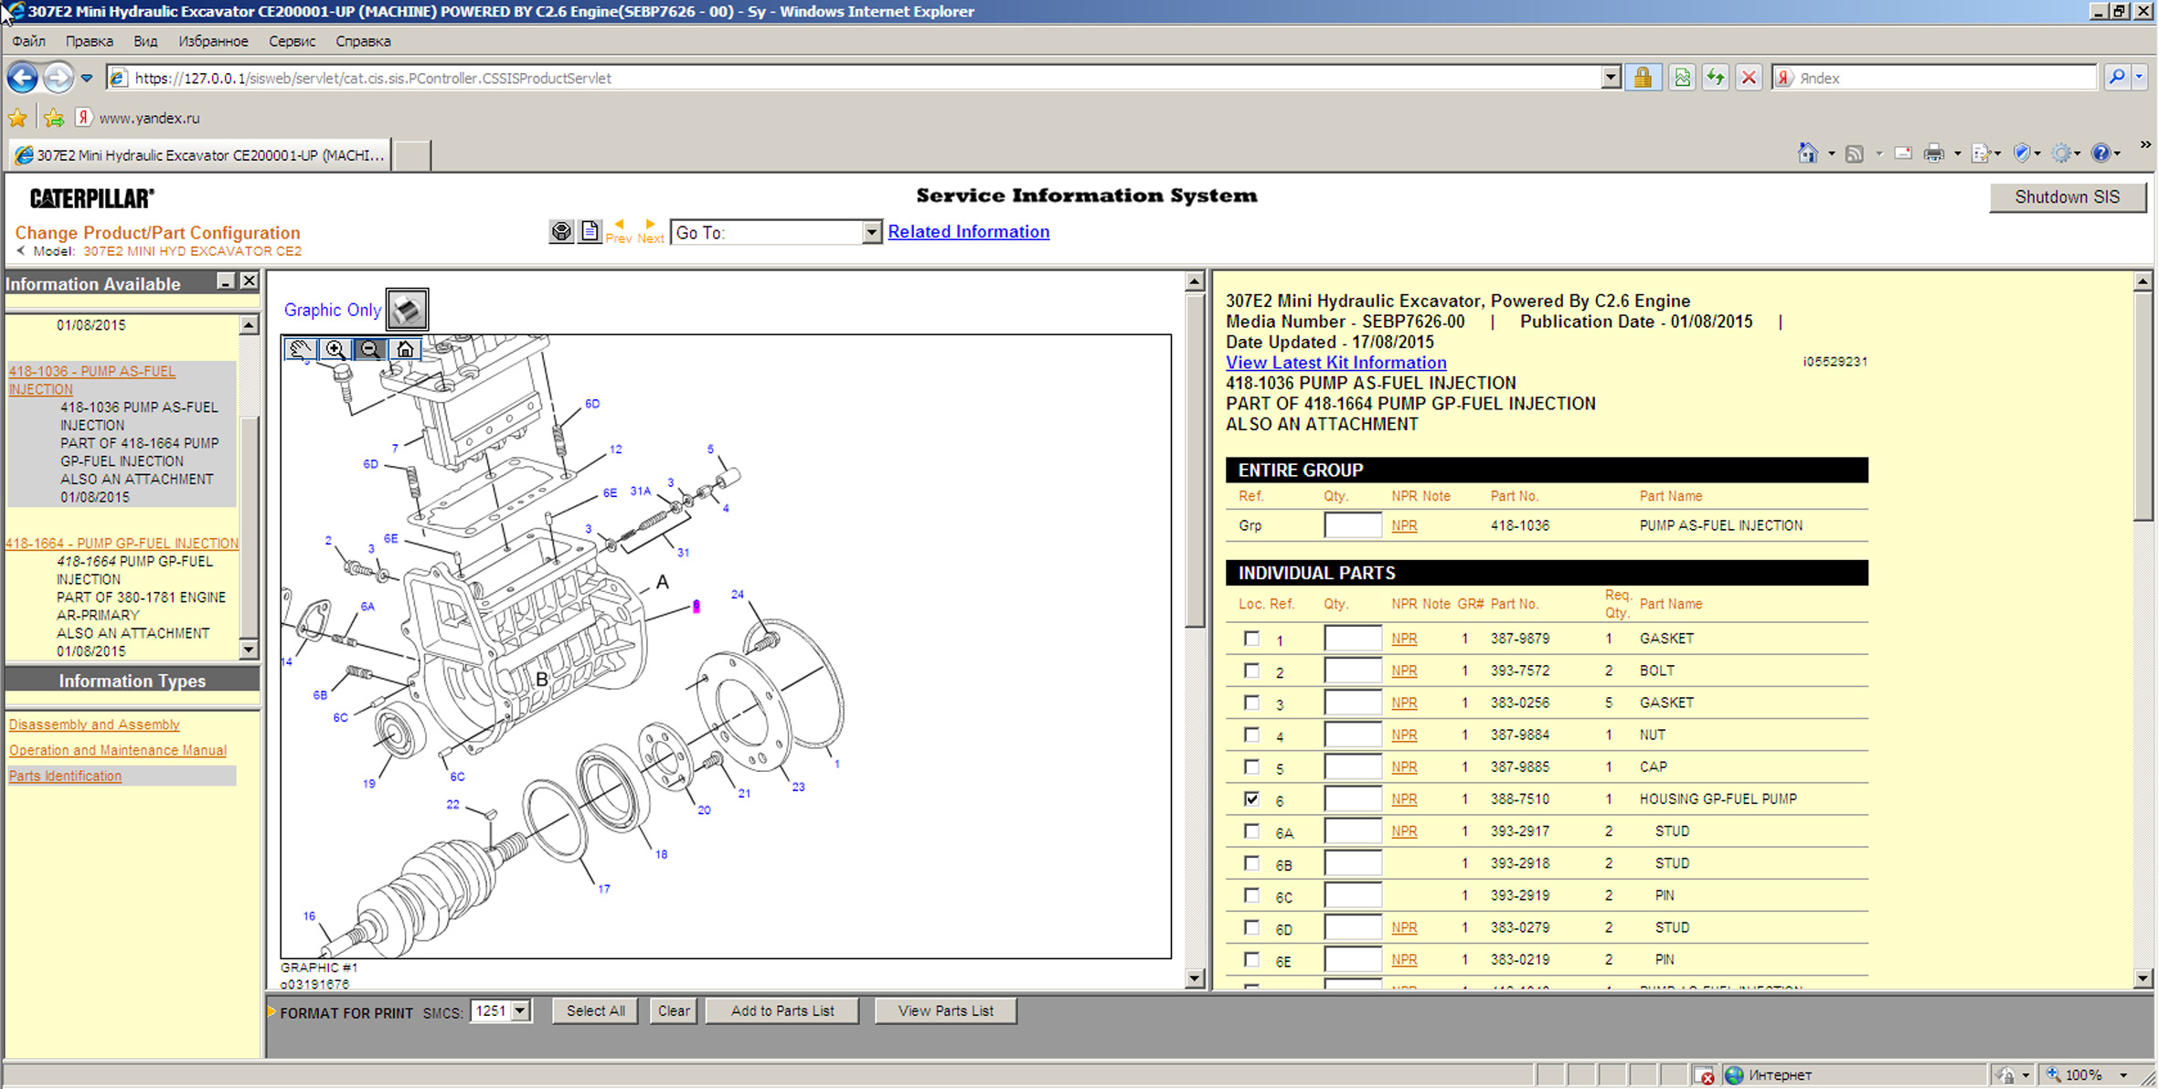Tick the checkbox for part 6A STUD

[1252, 831]
